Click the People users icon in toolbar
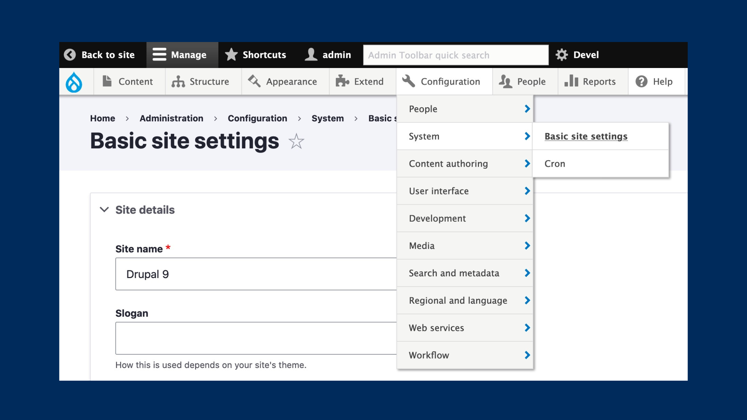 (505, 81)
